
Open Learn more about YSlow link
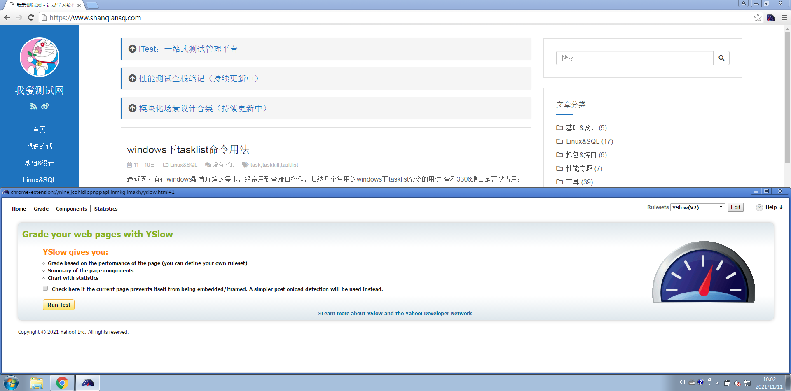coord(395,313)
